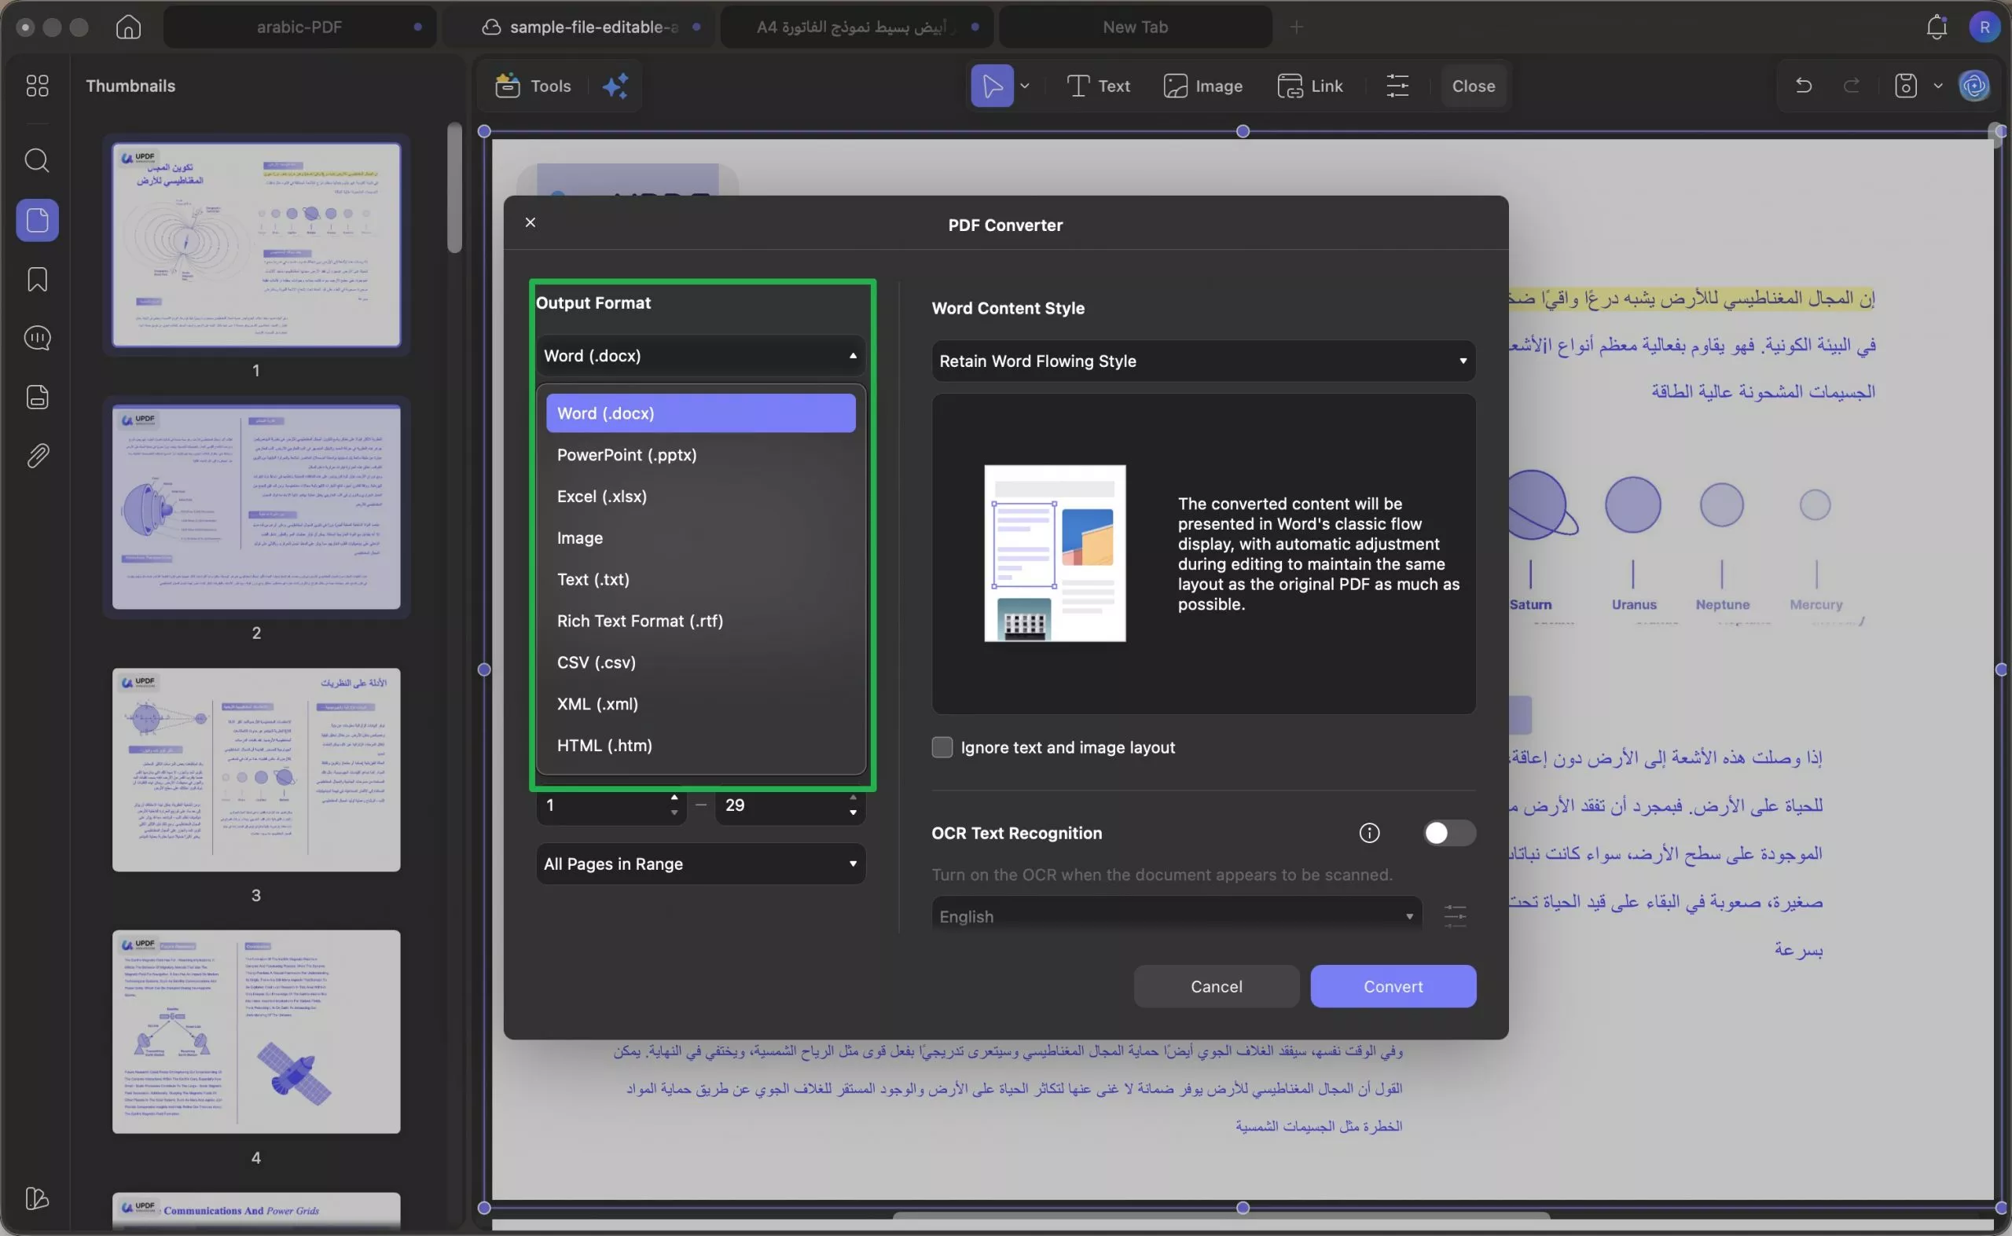Switch to the arabic-PDF tab
Image resolution: width=2012 pixels, height=1236 pixels.
[299, 27]
